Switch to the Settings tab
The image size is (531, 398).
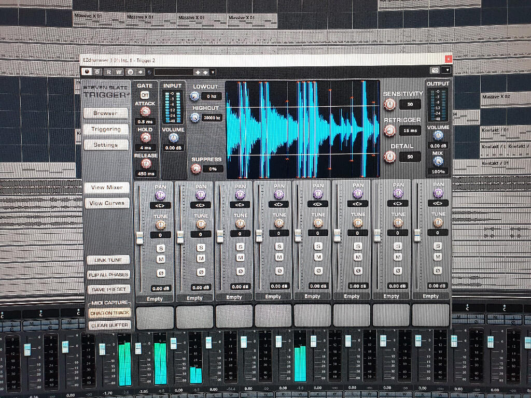pos(106,145)
